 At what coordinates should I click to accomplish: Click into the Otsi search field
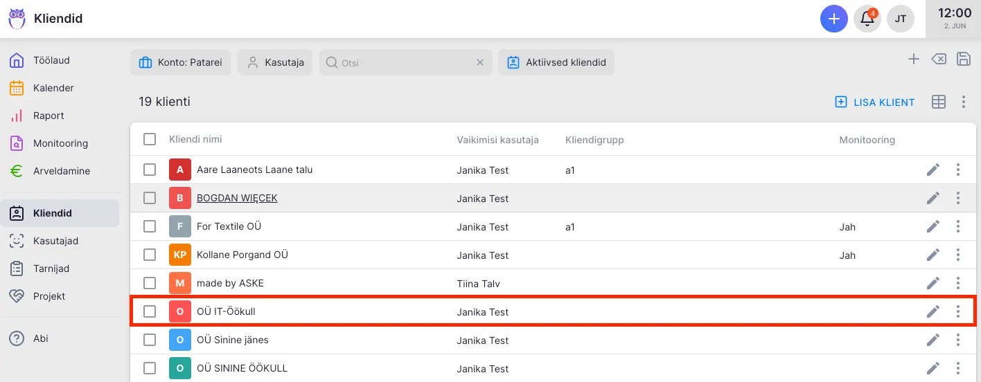click(405, 62)
